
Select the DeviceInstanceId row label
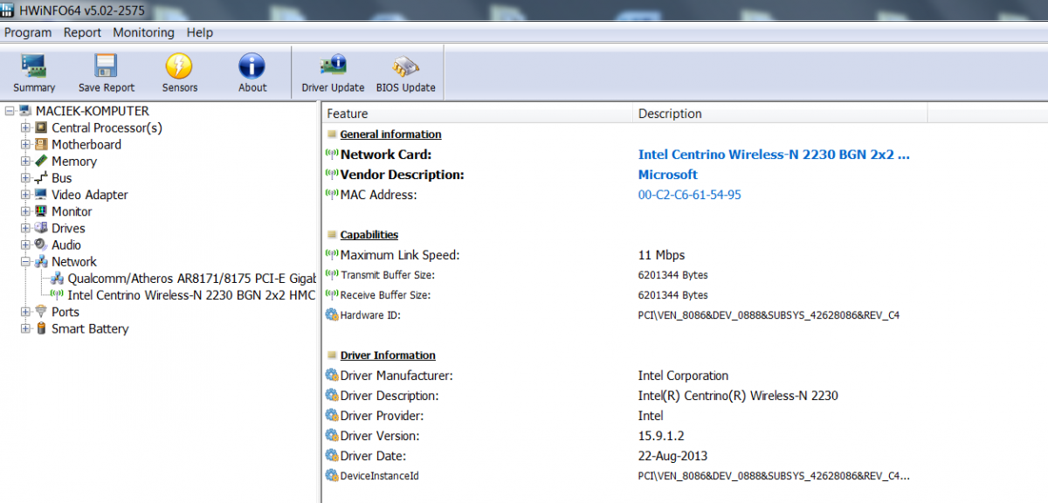pos(379,476)
